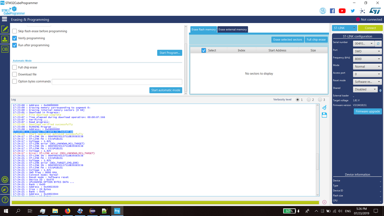The image size is (384, 216).
Task: Set verbosity level to 3
Action: [x=320, y=100]
